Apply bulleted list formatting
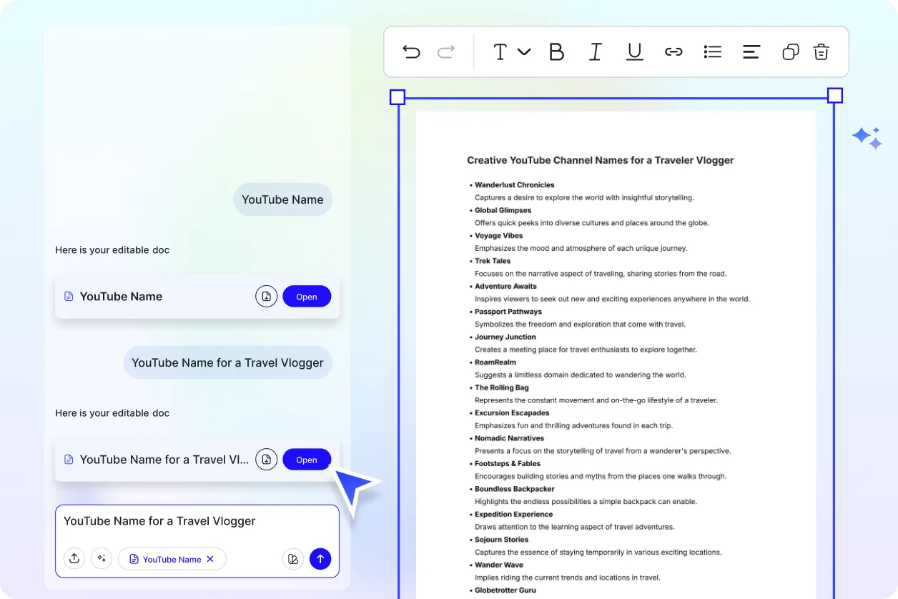The image size is (898, 599). pyautogui.click(x=713, y=51)
